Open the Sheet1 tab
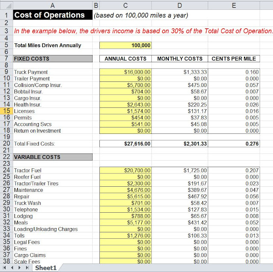The width and height of the screenshot is (273, 272). click(x=46, y=268)
